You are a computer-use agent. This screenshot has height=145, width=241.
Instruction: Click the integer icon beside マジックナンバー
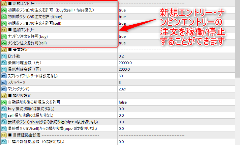(4, 89)
